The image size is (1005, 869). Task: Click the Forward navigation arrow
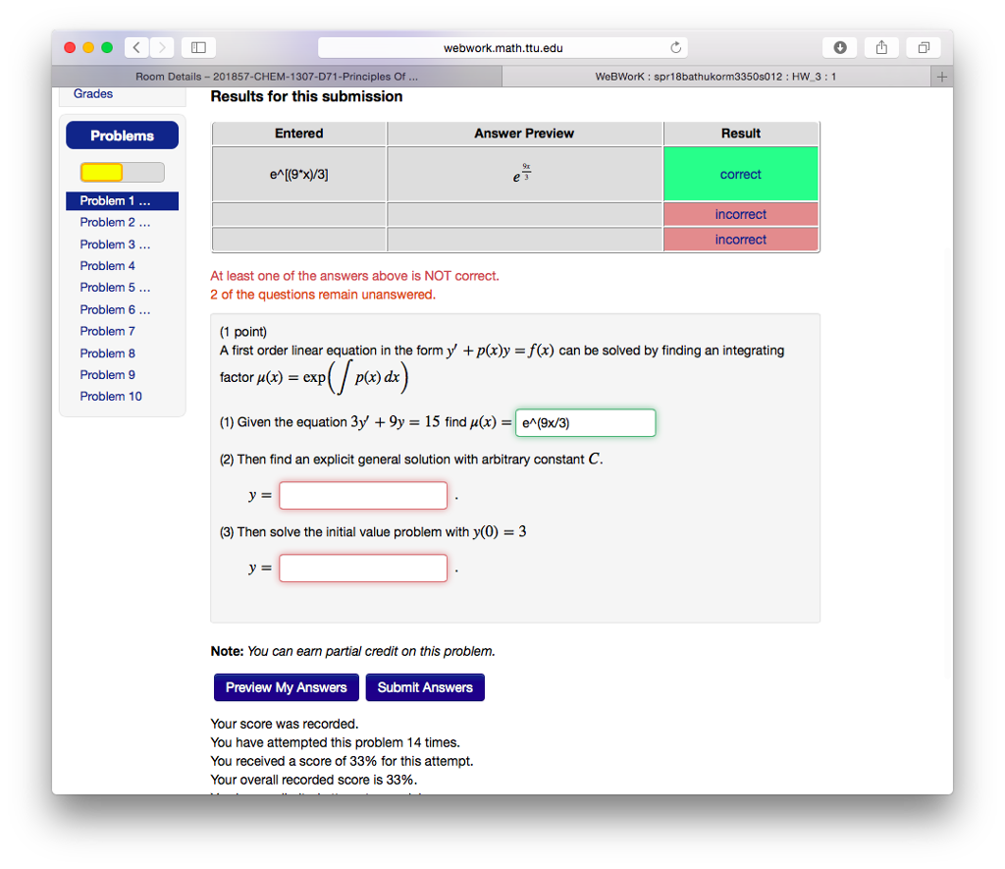click(161, 46)
